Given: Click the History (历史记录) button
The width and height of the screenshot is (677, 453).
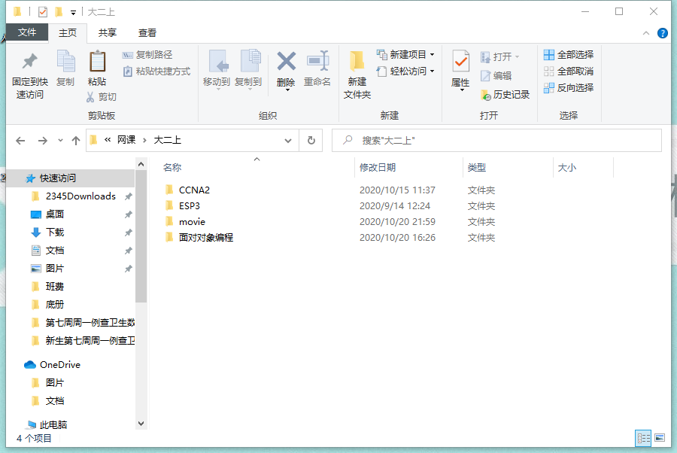Looking at the screenshot, I should [505, 95].
